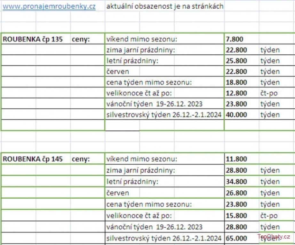
Task: Click 'letní prázdniny:' in čp 145 table
Action: click(x=132, y=181)
